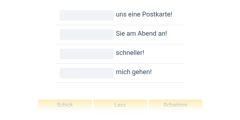Viewport: 240px width, 120px height.
Task: Click the divider line below "schneller!"
Action: tap(120, 64)
